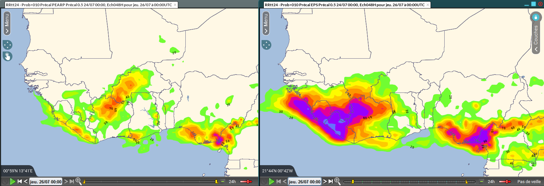The height and width of the screenshot is (186, 544).
Task: Click the green minus button in EPS toolbar
Action: pyautogui.click(x=482, y=181)
